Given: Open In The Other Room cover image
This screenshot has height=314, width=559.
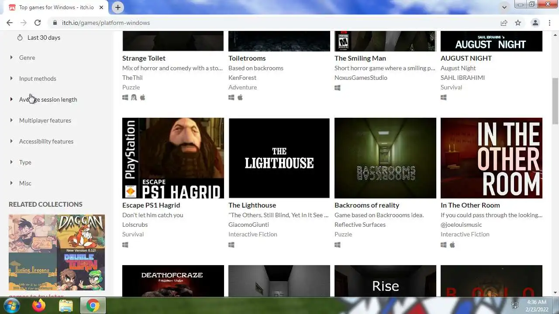Looking at the screenshot, I should point(491,158).
